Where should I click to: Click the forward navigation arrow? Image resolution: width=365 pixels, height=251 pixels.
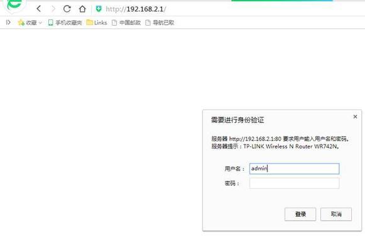53,9
